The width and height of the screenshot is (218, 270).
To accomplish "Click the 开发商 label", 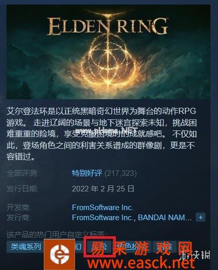I will [x=19, y=208].
